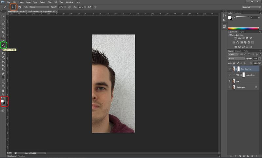Open the brush Mode dropdown in options bar
This screenshot has width=262, height=158.
[39, 7]
